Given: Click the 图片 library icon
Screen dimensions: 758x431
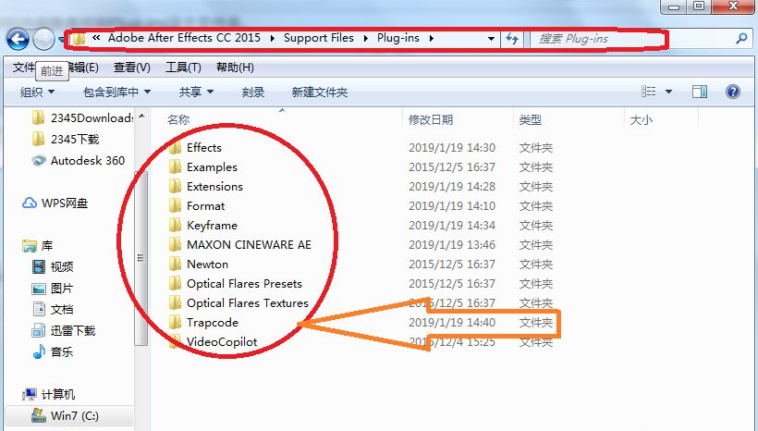Looking at the screenshot, I should (x=38, y=289).
